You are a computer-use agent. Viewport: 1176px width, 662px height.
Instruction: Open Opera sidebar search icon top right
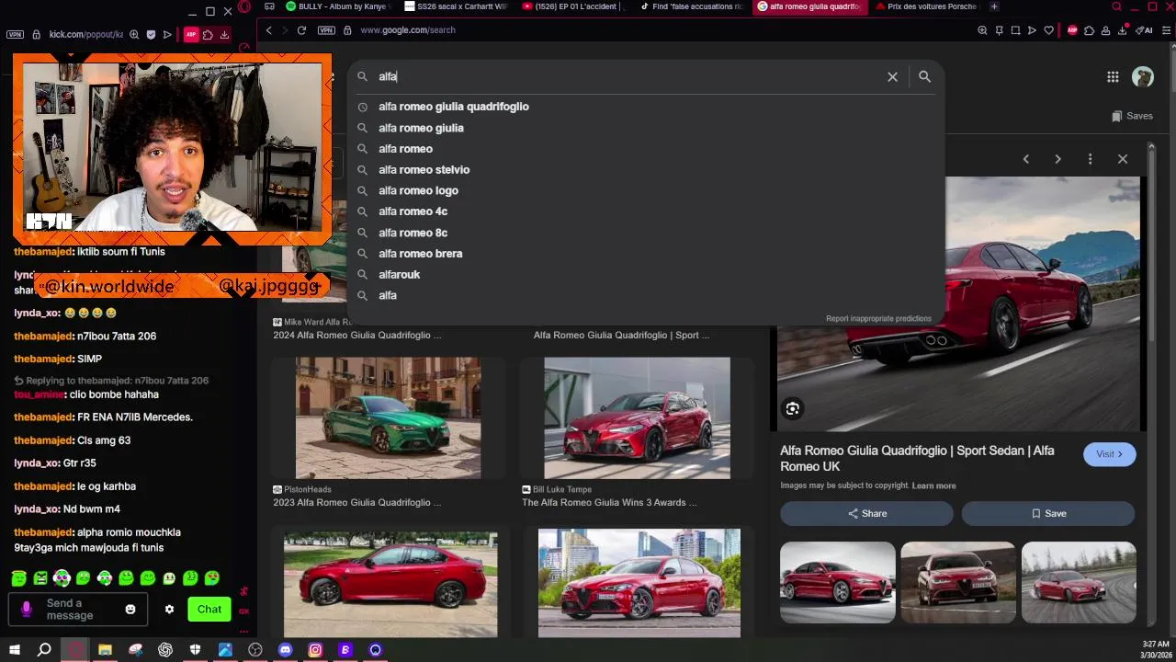tap(1116, 6)
